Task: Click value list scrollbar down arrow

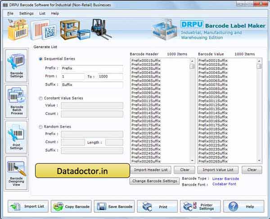Action: [259, 160]
